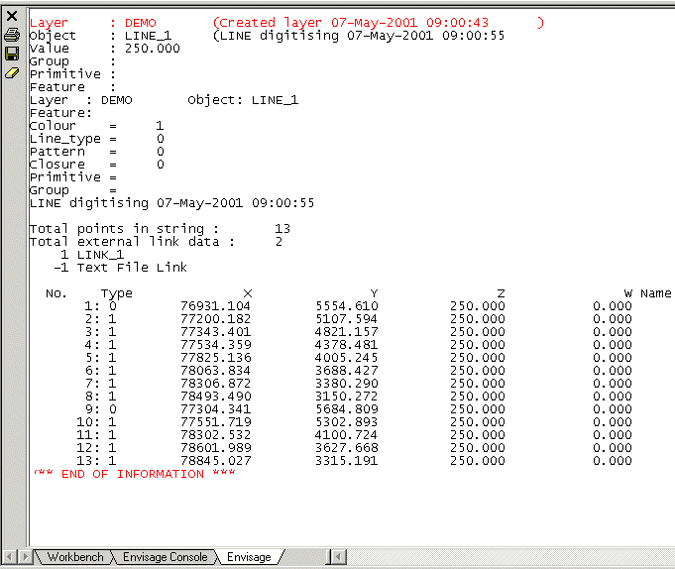Image resolution: width=675 pixels, height=569 pixels.
Task: Click the horizontal scrollbar left arrow
Action: (x=339, y=557)
